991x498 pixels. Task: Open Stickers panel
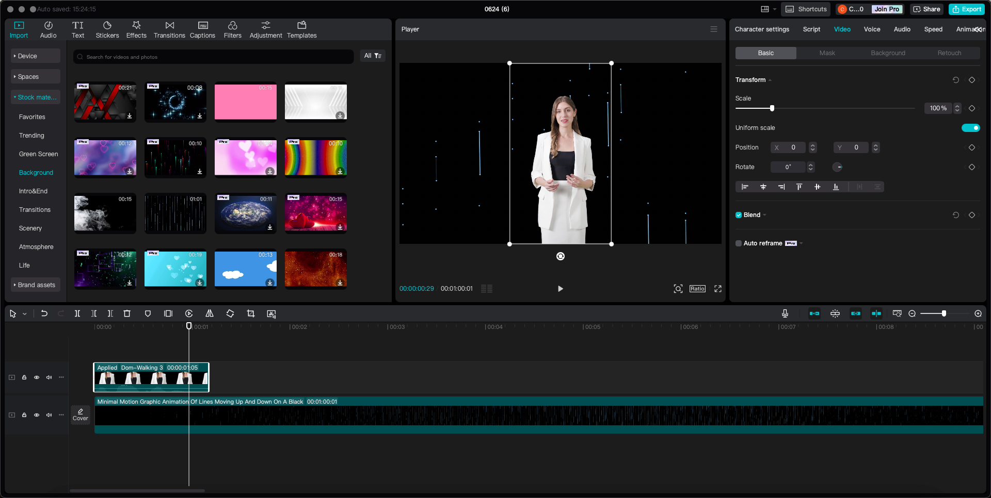point(107,29)
